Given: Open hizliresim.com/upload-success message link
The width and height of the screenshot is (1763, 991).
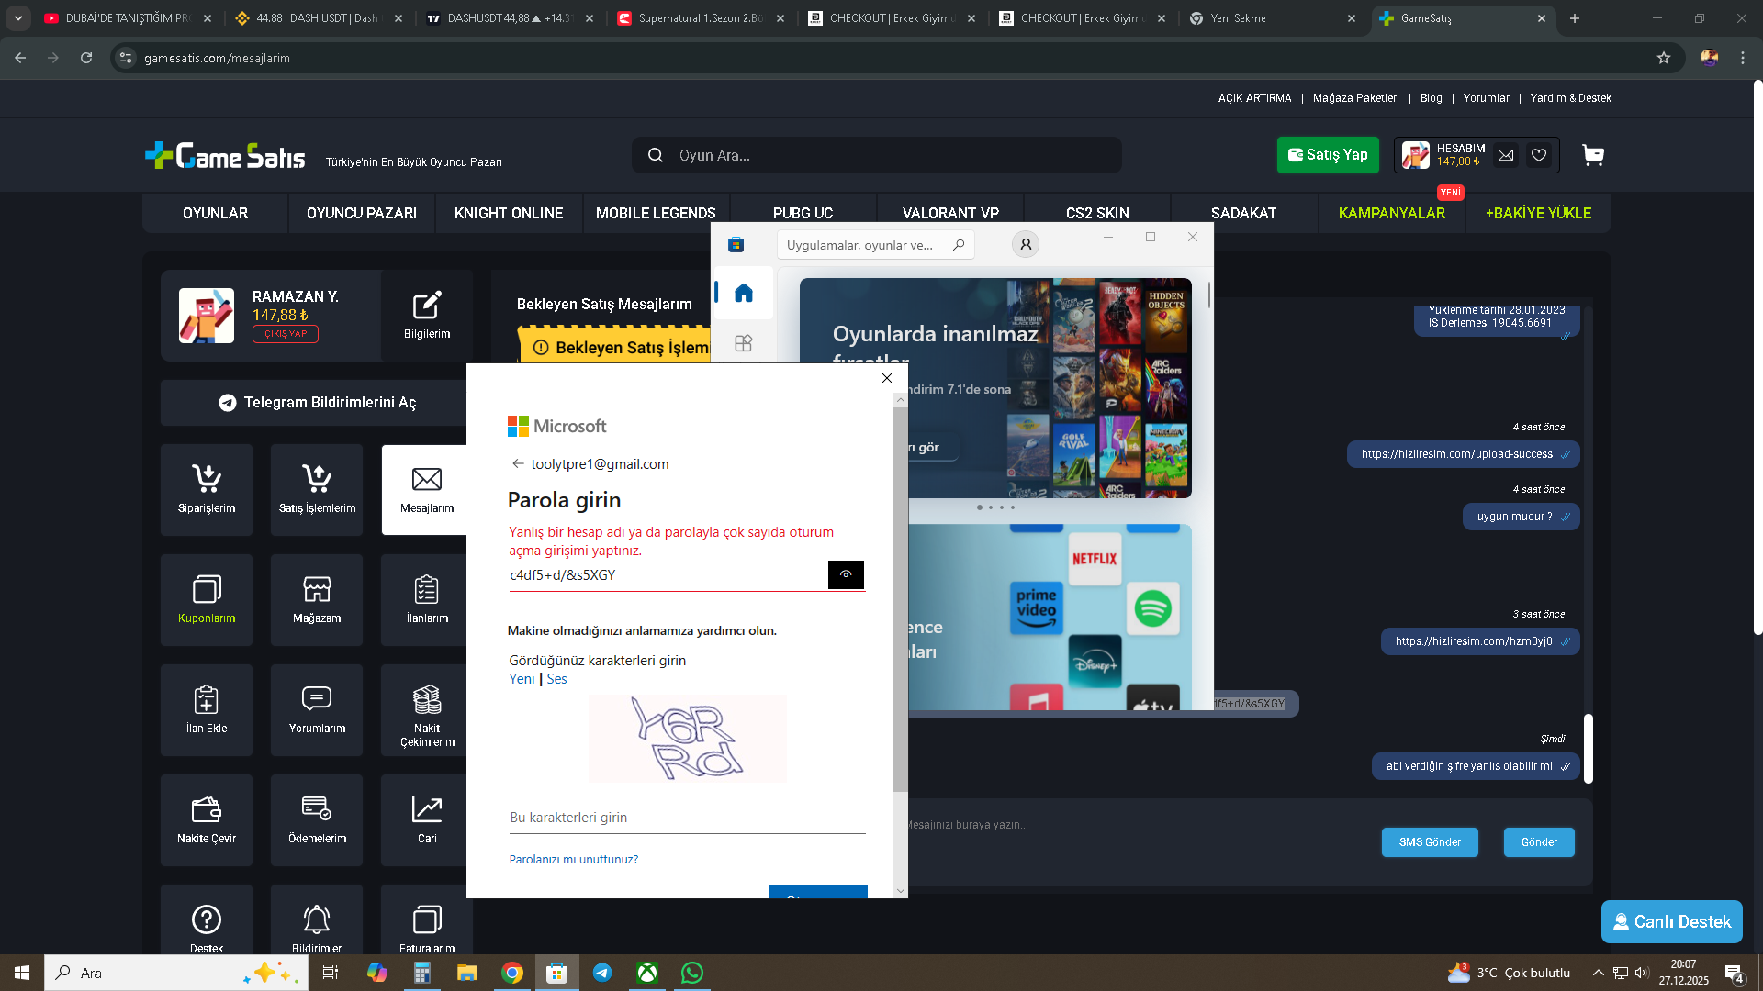Looking at the screenshot, I should (1457, 454).
